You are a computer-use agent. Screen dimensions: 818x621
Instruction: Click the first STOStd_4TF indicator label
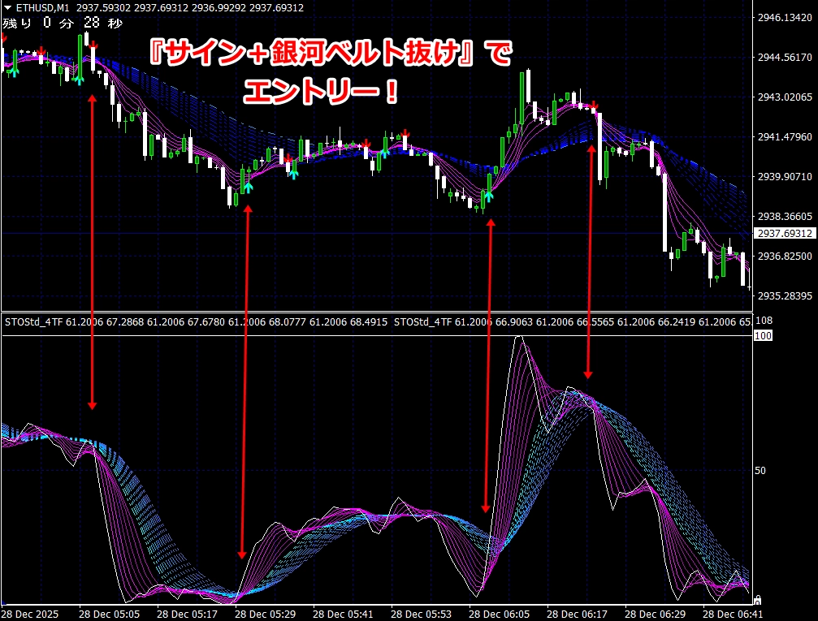point(34,322)
